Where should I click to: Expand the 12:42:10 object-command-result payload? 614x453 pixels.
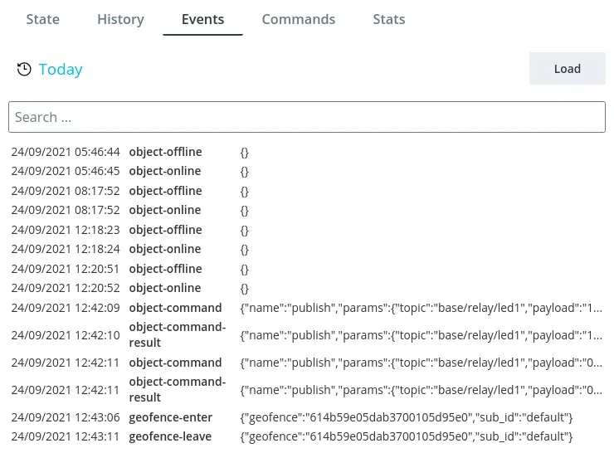pos(421,335)
